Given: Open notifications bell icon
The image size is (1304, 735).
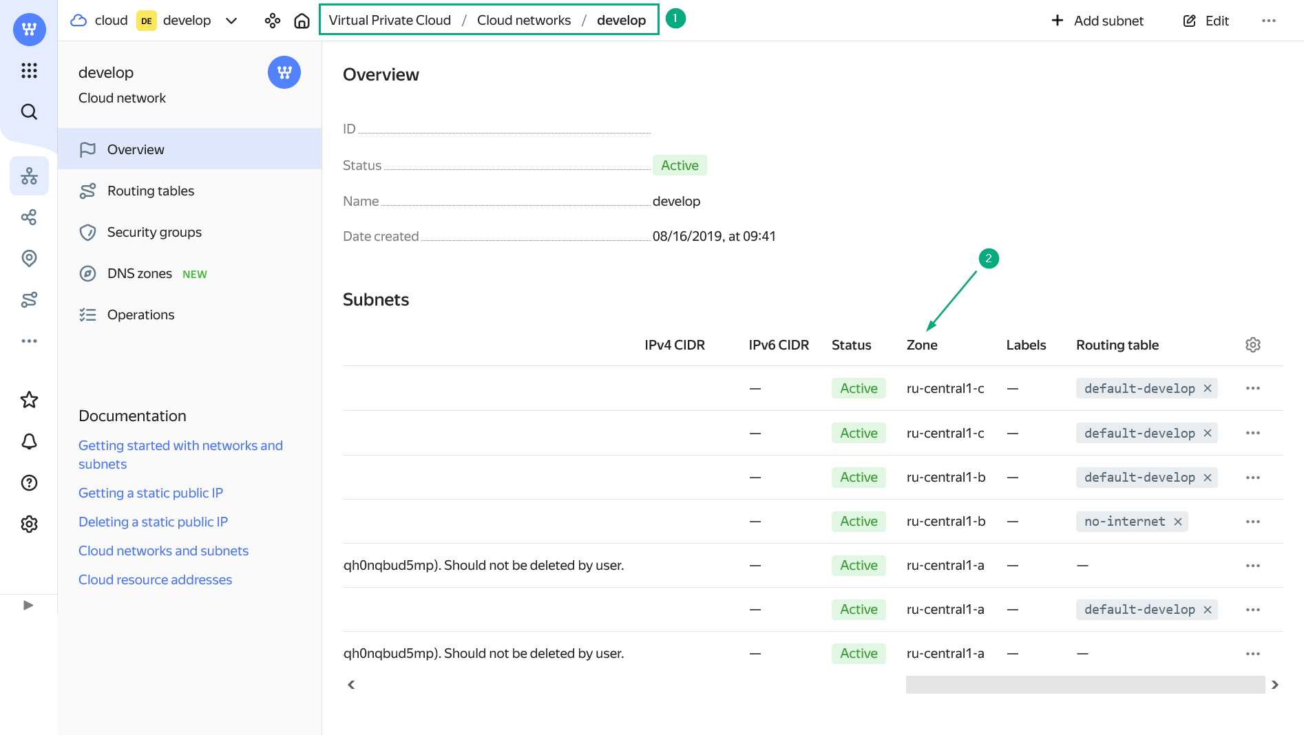Looking at the screenshot, I should point(29,441).
